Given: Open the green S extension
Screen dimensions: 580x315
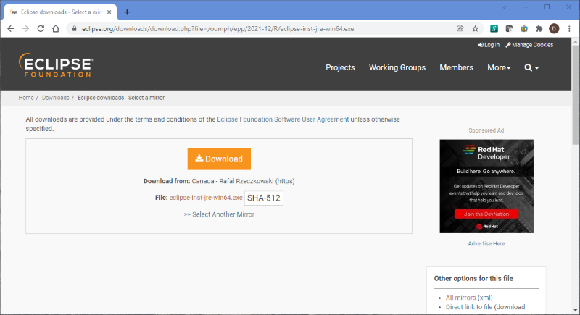Looking at the screenshot, I should 494,28.
